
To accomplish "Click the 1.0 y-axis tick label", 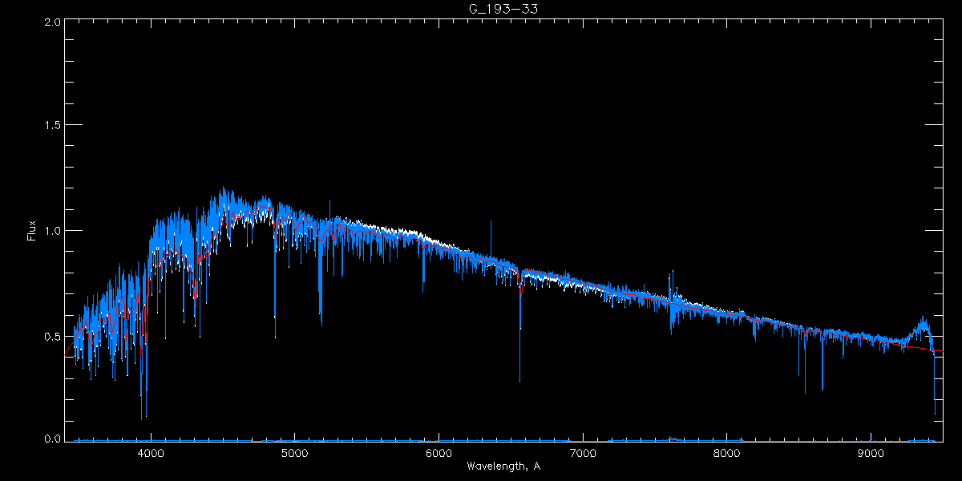I will click(x=52, y=231).
